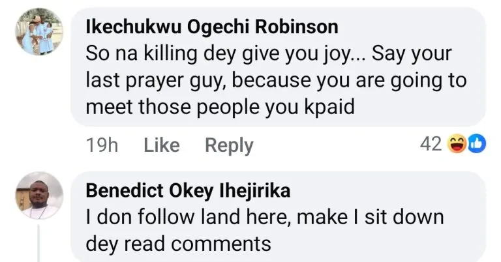Click the word "Benedict" in commenter name
Viewport: 501px width, 262px height.
[x=115, y=191]
